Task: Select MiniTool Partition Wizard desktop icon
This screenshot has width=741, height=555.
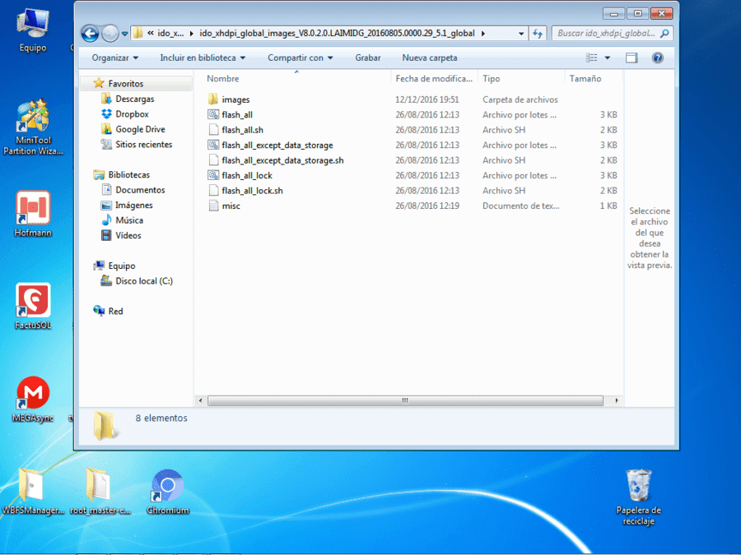Action: point(33,127)
